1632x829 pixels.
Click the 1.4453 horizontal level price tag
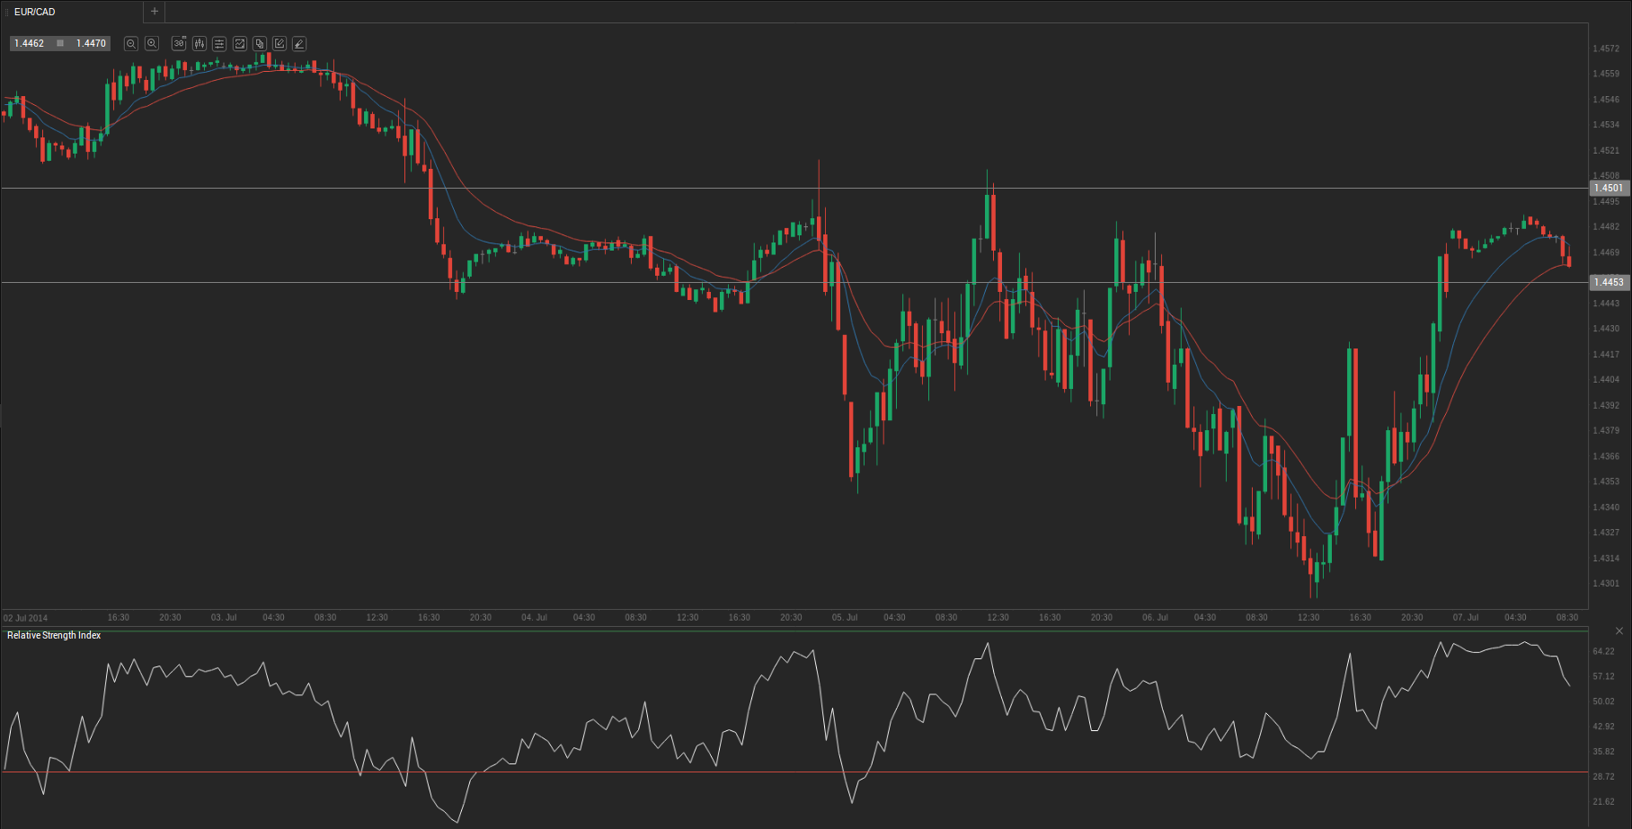(x=1609, y=282)
